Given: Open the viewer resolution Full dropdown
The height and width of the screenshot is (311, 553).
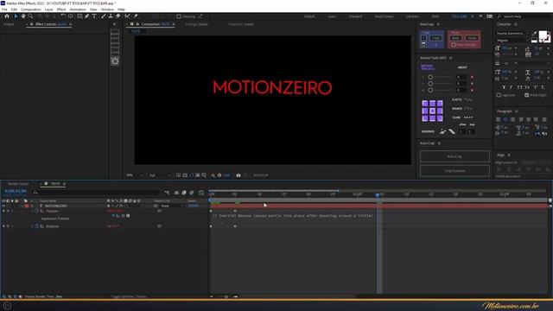Looking at the screenshot, I should point(159,175).
